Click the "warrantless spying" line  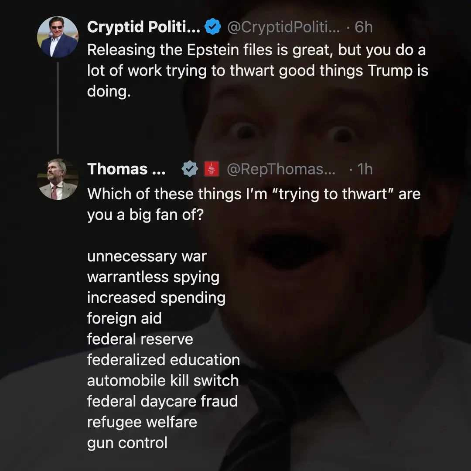coord(153,277)
